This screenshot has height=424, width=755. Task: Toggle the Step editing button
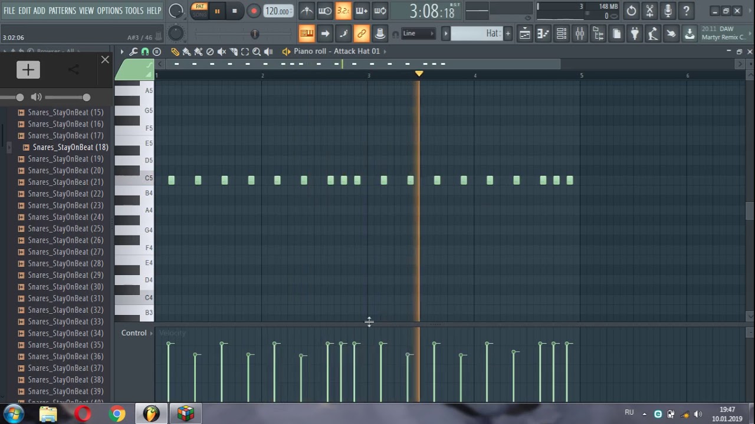[x=343, y=34]
